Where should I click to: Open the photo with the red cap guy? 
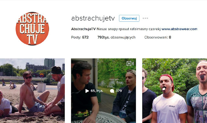click(175, 91)
